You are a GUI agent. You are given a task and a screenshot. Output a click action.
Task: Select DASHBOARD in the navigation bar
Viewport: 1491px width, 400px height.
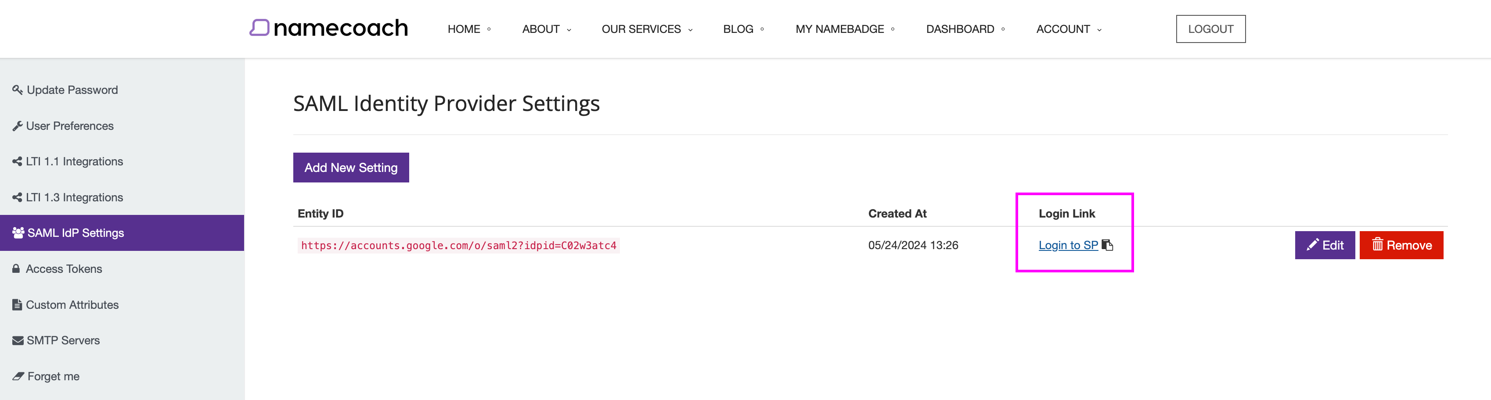coord(960,29)
